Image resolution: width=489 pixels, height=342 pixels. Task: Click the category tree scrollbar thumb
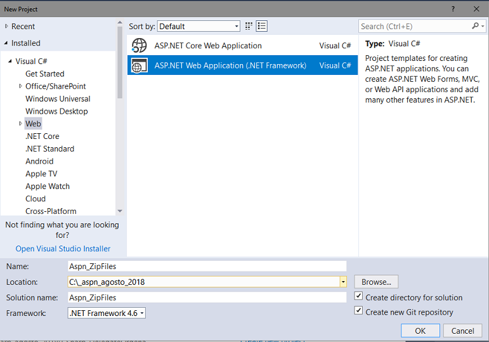(x=120, y=62)
